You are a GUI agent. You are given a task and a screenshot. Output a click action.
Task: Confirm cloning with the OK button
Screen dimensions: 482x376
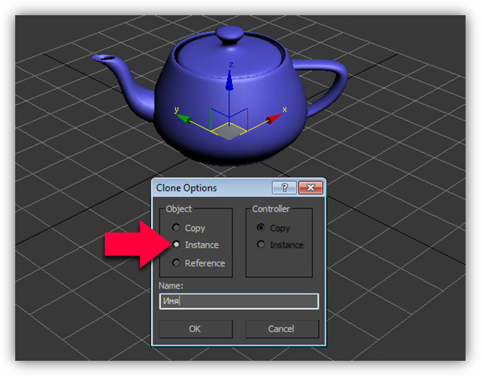196,329
